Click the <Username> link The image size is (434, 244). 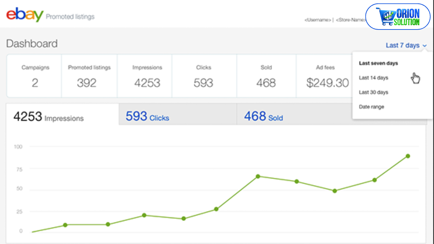tap(318, 20)
